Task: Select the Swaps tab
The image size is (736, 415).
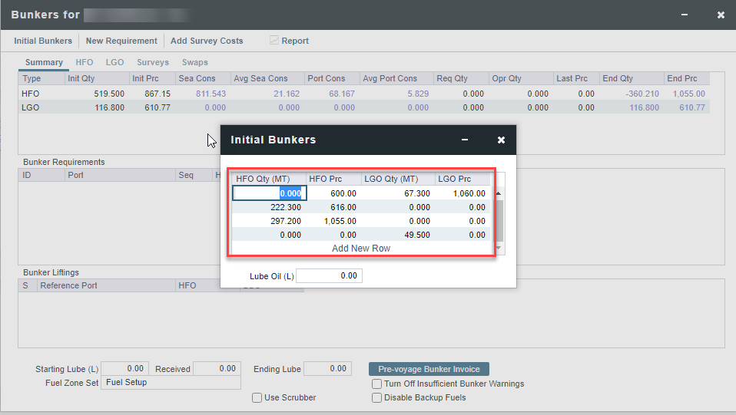Action: click(194, 62)
